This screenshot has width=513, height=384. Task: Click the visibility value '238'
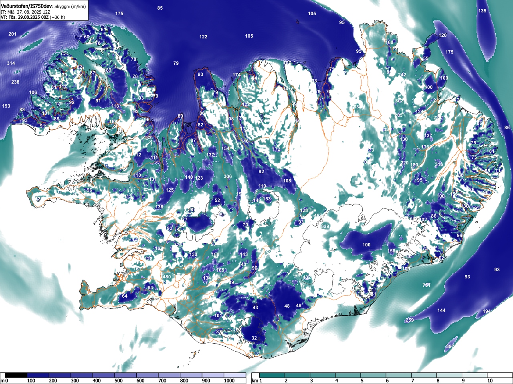[15, 82]
